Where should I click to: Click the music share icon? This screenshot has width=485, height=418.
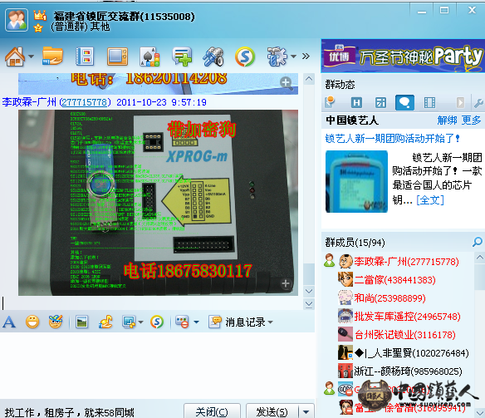105,322
